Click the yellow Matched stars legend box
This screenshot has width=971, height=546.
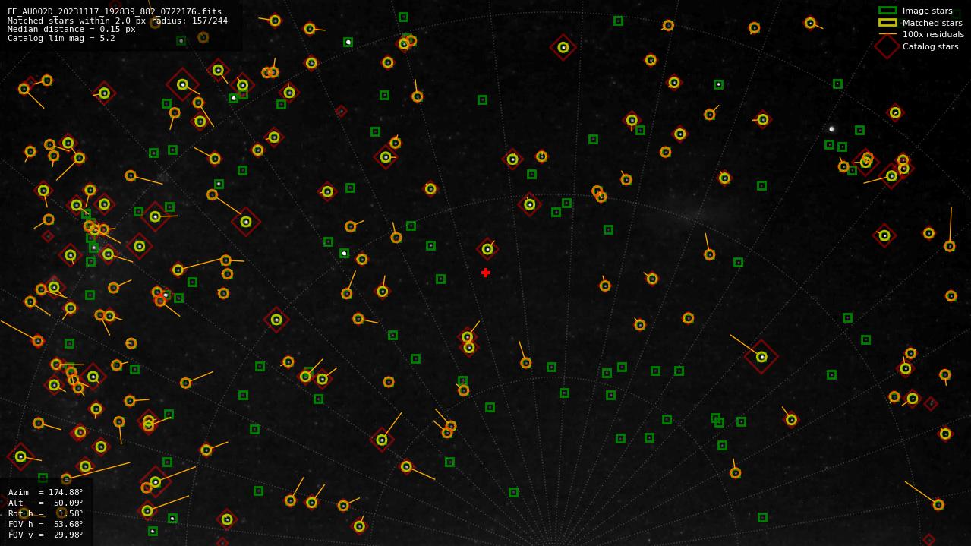887,23
